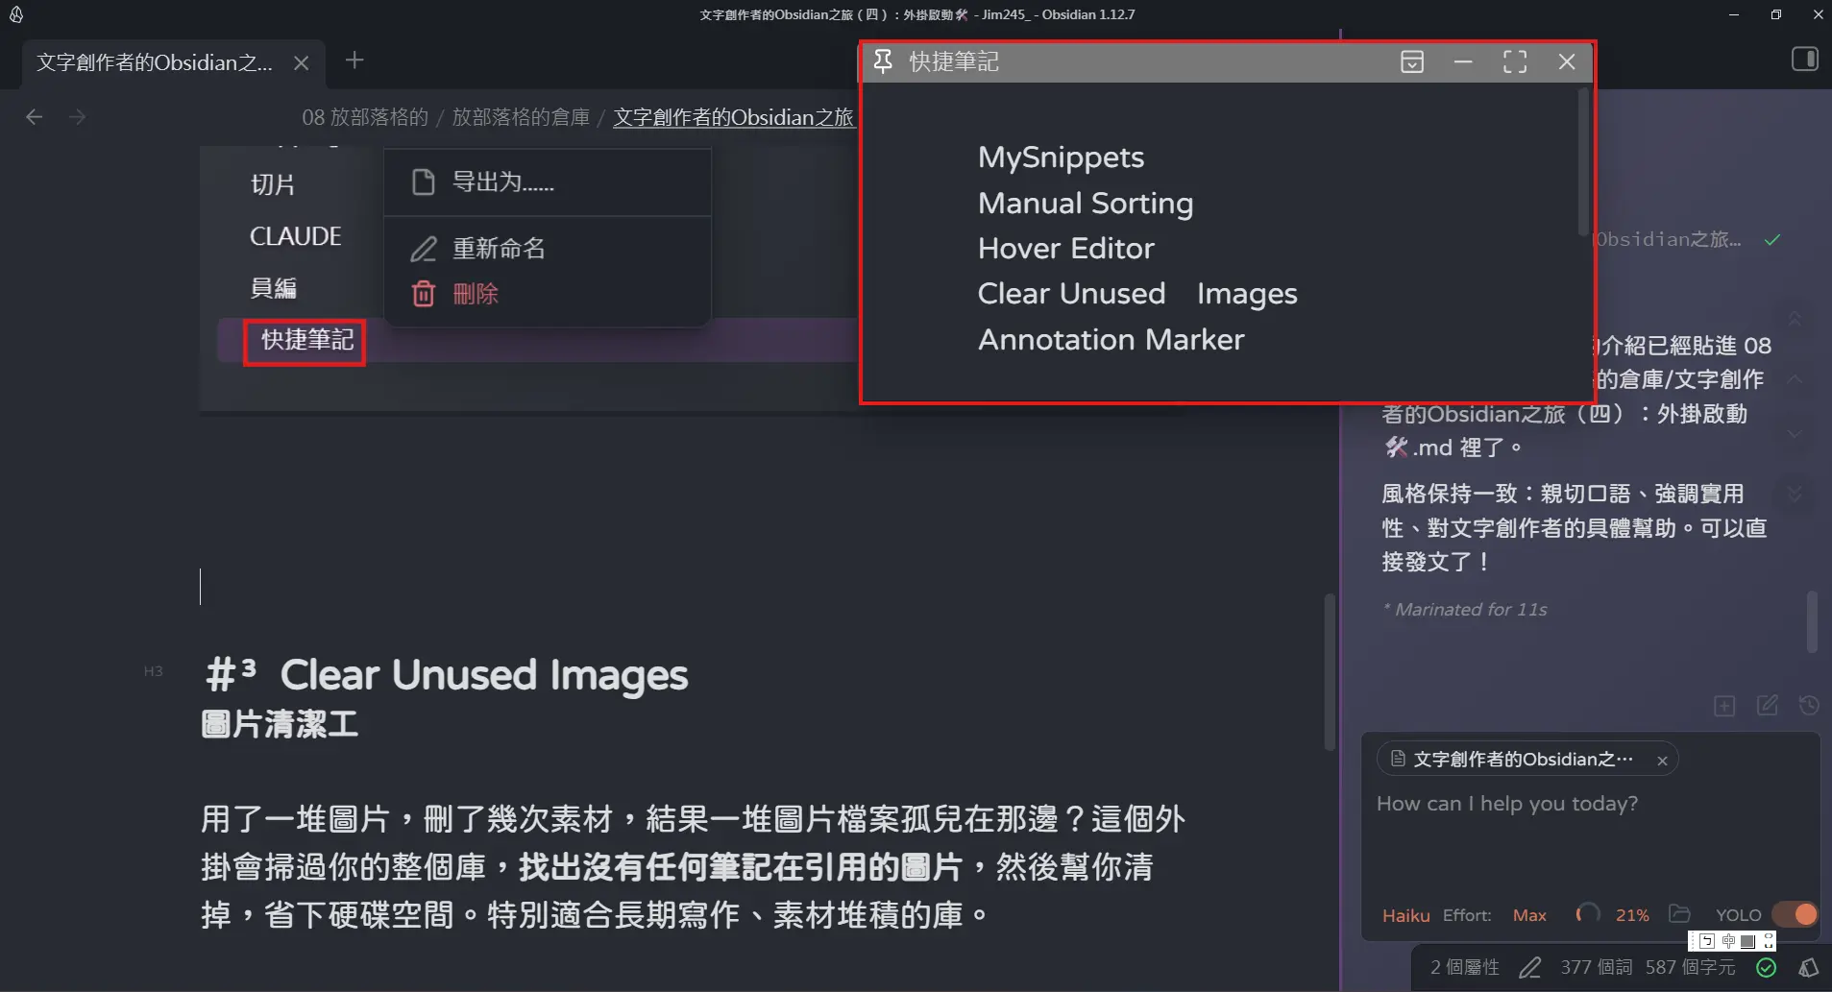This screenshot has height=992, width=1832.
Task: Toggle the view mode icon in the 快捷筆記 popover
Action: click(x=1412, y=62)
